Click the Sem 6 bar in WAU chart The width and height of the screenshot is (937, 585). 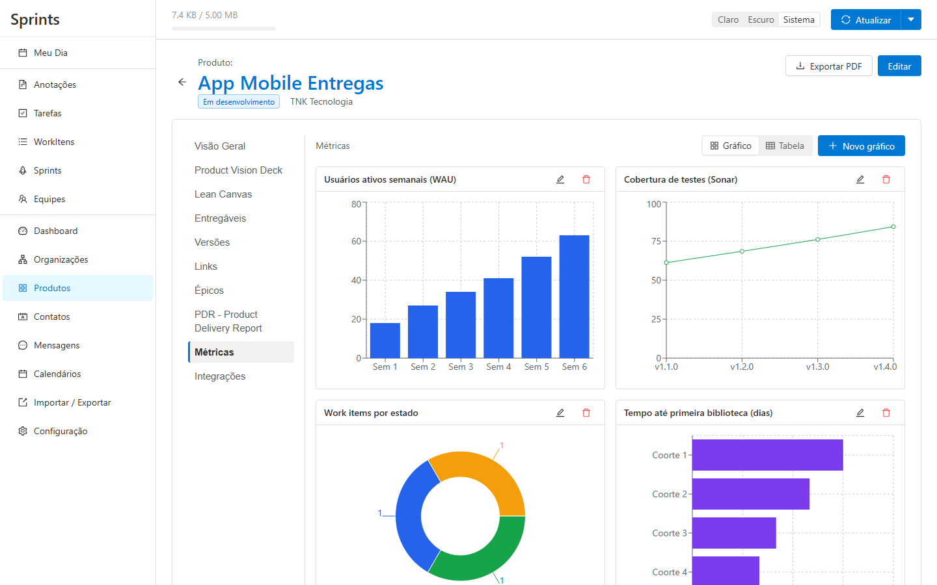(575, 296)
